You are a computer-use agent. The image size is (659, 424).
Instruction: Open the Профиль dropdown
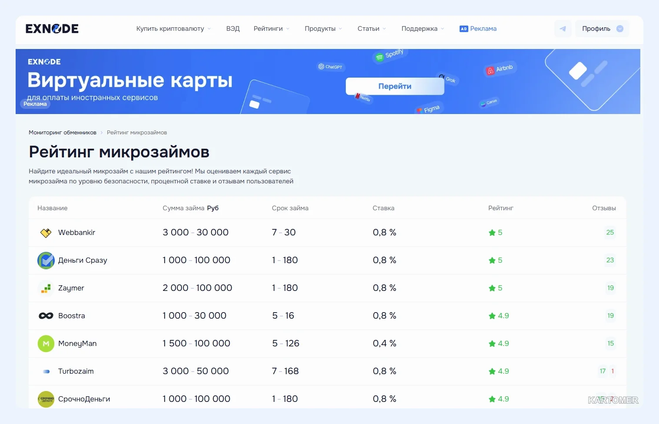pyautogui.click(x=603, y=29)
